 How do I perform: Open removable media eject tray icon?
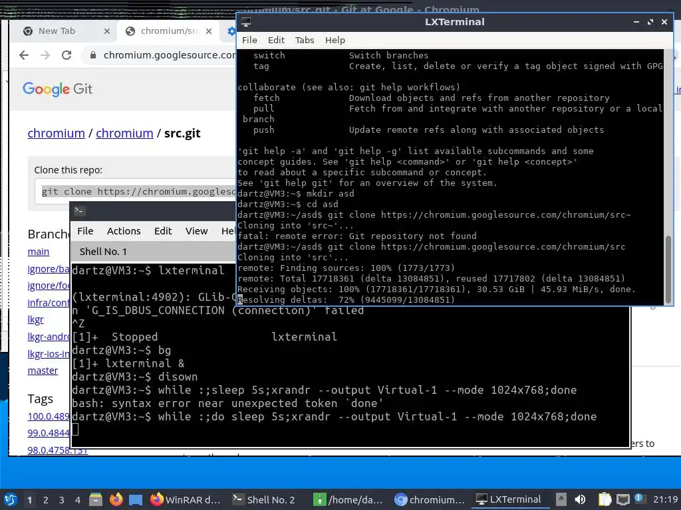(x=561, y=499)
